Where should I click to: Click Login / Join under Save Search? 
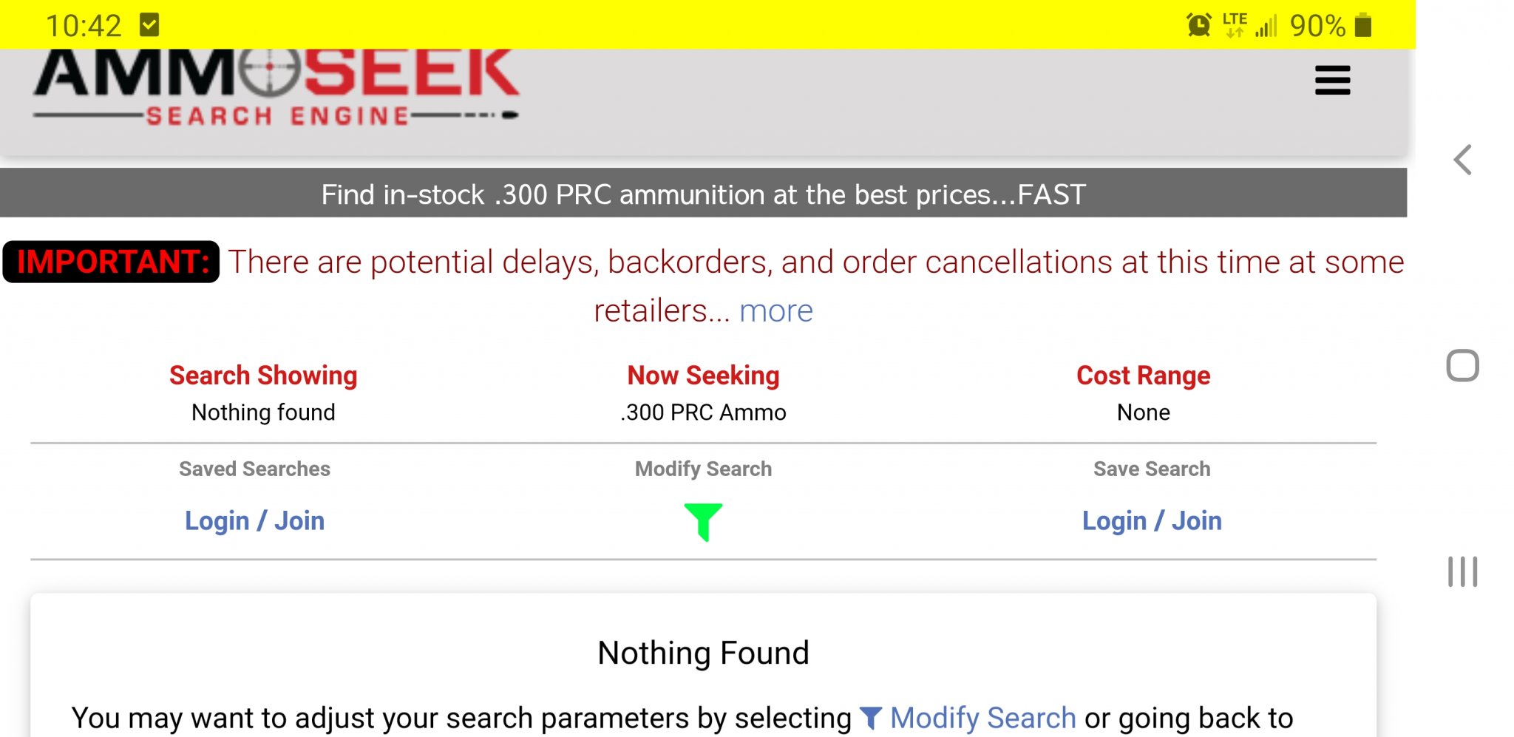point(1151,521)
